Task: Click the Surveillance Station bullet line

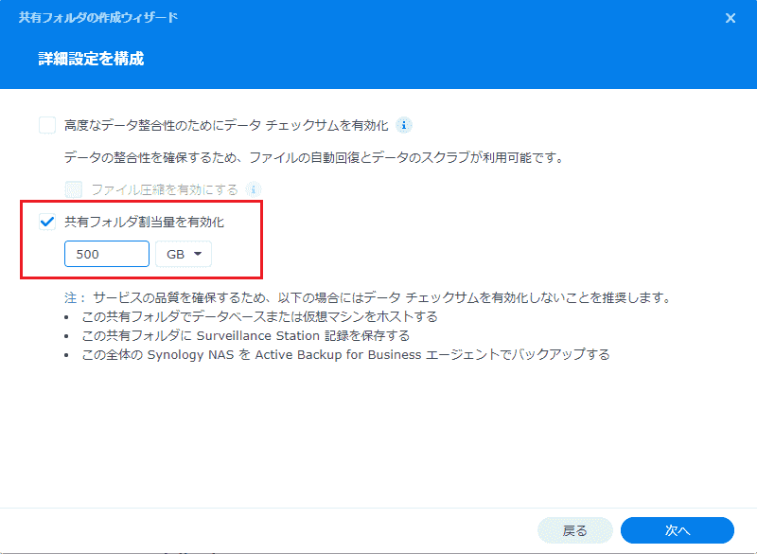Action: click(246, 335)
